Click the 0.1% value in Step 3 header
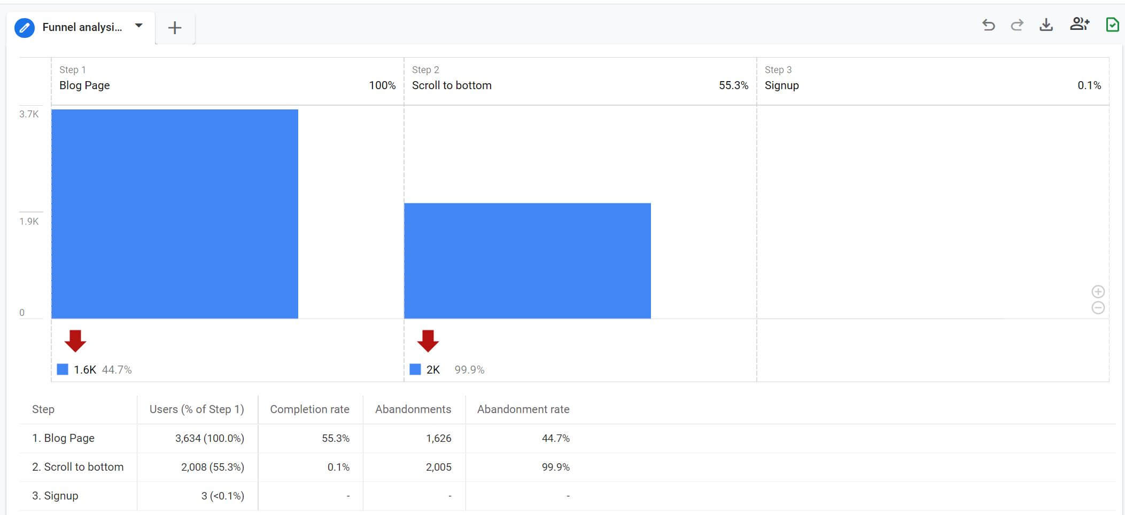 click(1089, 85)
